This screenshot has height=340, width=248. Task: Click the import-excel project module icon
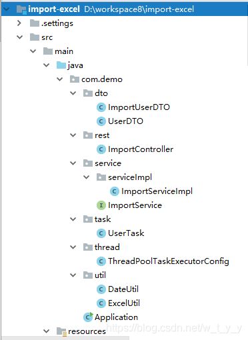point(21,9)
